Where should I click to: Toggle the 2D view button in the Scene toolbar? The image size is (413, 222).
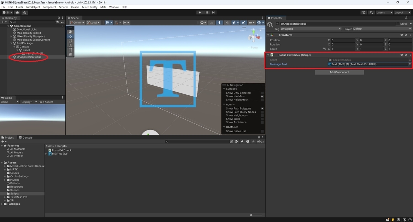tap(212, 23)
